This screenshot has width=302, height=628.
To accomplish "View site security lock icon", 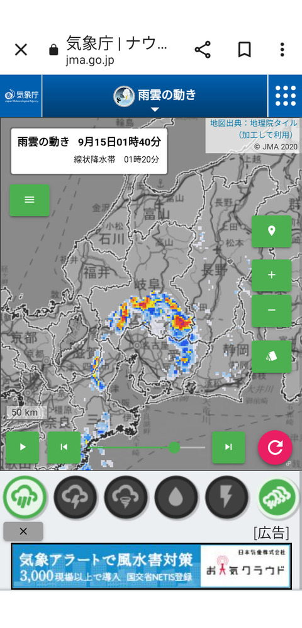I will (53, 50).
